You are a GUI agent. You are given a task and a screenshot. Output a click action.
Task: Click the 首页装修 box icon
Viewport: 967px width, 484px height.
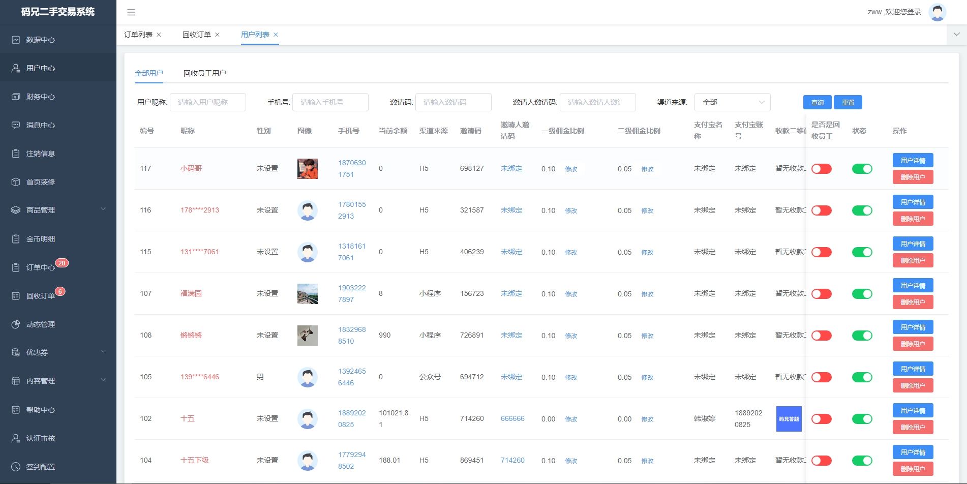tap(16, 182)
